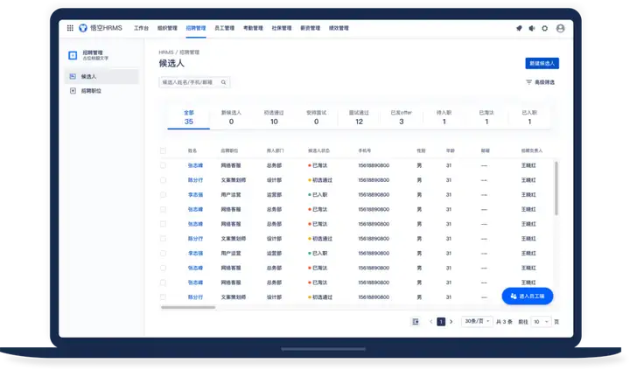This screenshot has height=370, width=630.
Task: Select current page number 1
Action: (441, 322)
